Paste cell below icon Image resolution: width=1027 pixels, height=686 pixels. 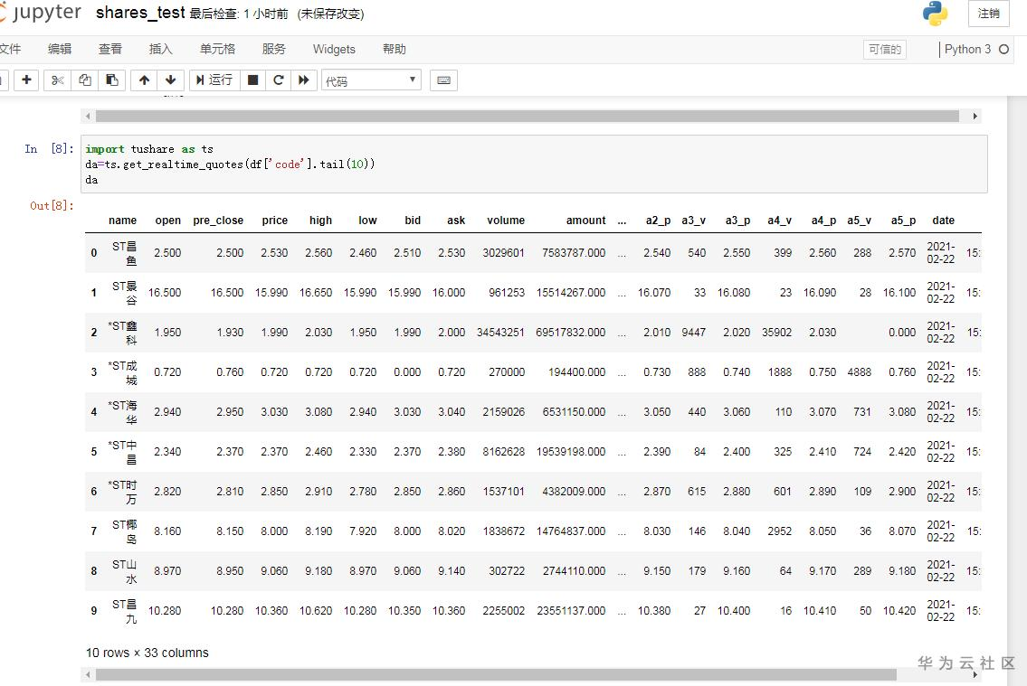tap(112, 80)
